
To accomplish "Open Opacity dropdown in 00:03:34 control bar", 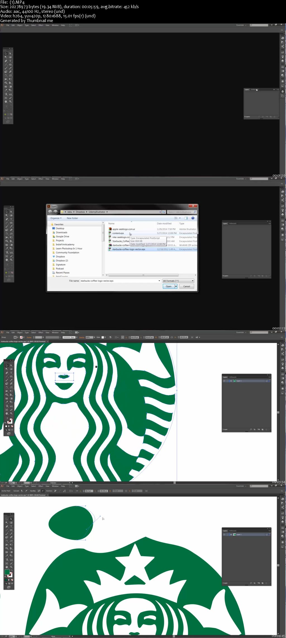I will coord(94,337).
